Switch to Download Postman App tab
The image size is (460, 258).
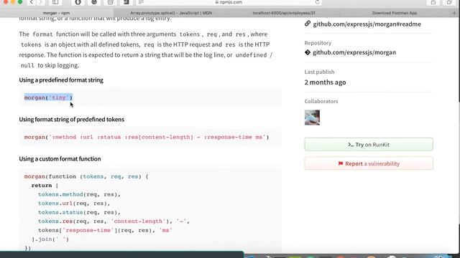click(395, 13)
